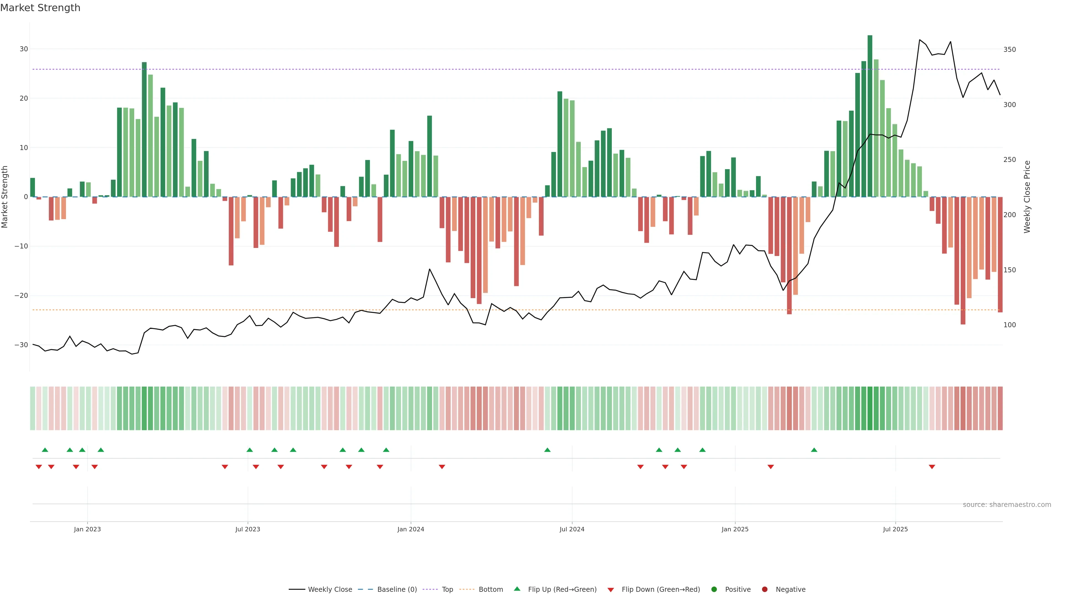Click the Market Strength chart title

[x=40, y=8]
